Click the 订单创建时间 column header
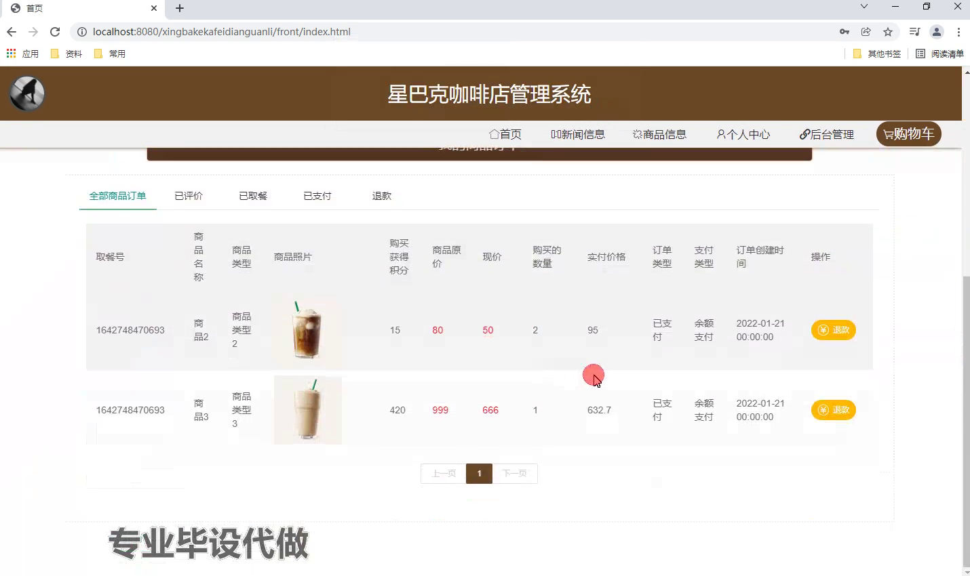The image size is (970, 576). click(x=760, y=257)
